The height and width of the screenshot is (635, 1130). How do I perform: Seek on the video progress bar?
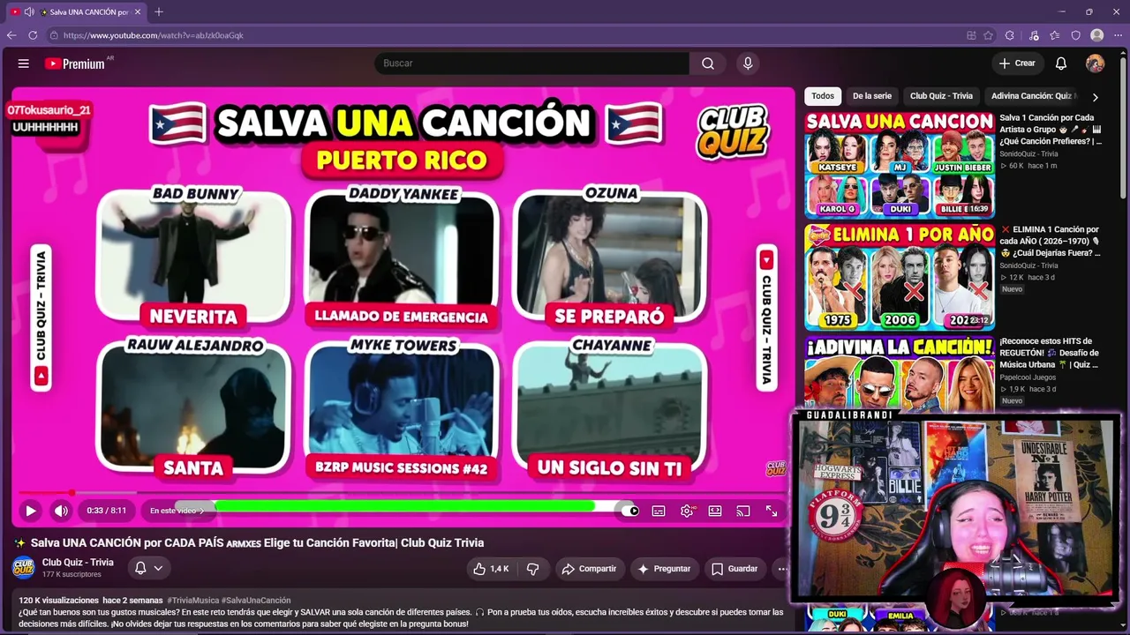[x=403, y=493]
